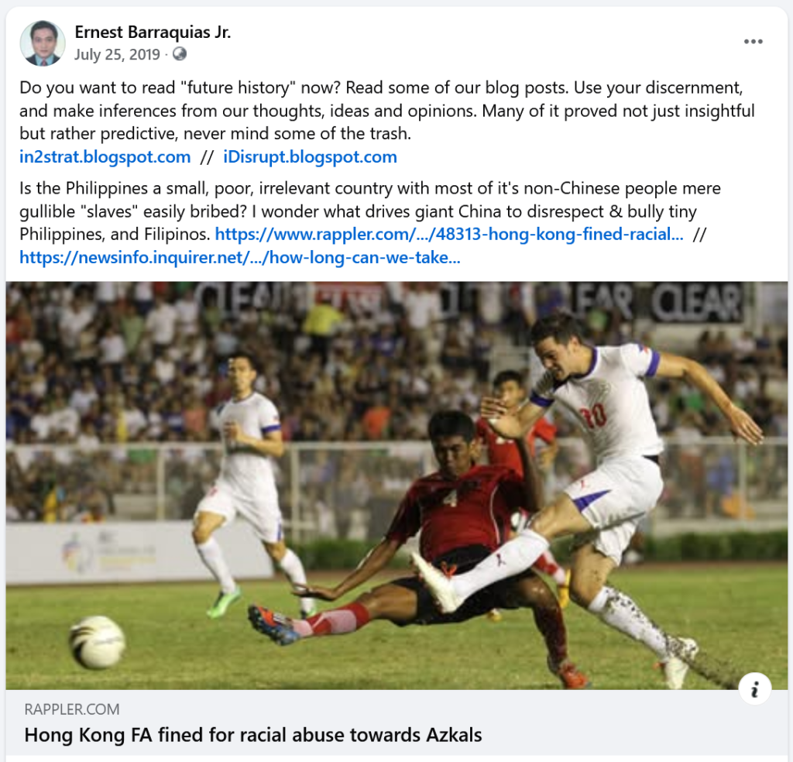Click the public globe privacy icon
Viewport: 793px width, 762px height.
tap(179, 54)
